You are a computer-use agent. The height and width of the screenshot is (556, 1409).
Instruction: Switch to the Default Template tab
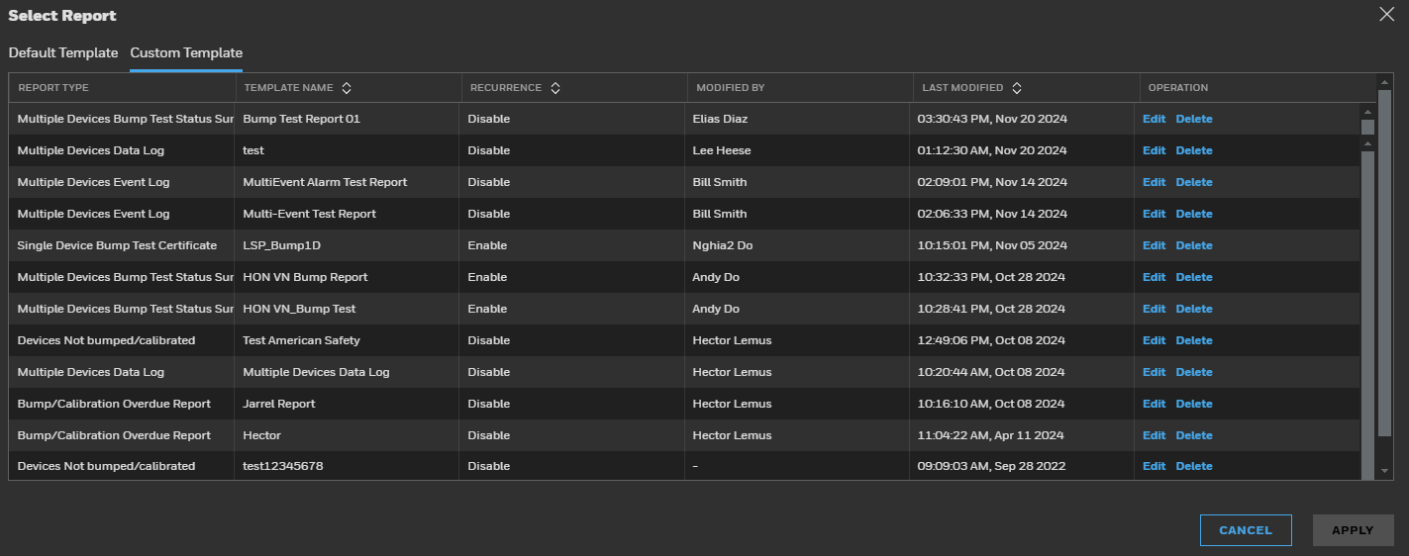(x=63, y=52)
